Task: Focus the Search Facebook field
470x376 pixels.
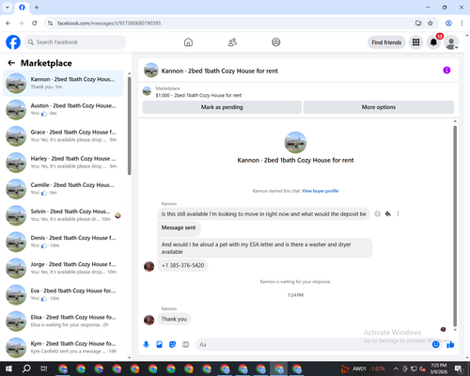Action: 75,42
